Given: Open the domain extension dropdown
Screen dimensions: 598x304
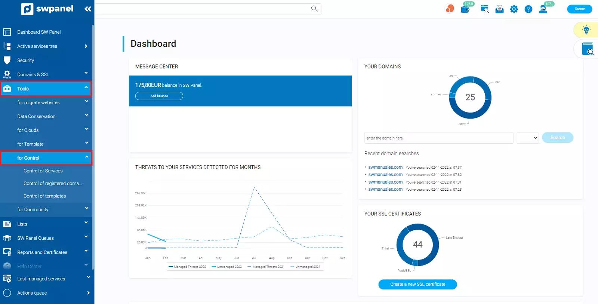Looking at the screenshot, I should pos(527,138).
